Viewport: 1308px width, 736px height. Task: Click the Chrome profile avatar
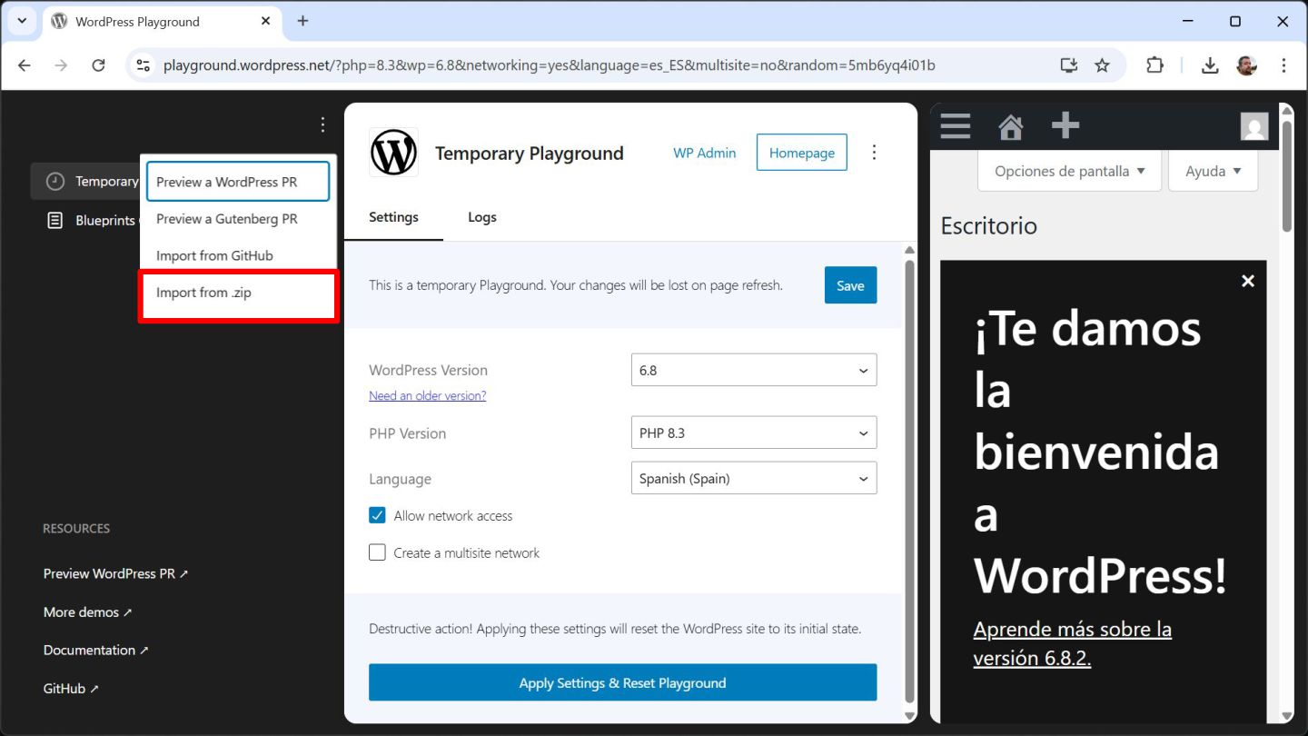pyautogui.click(x=1246, y=65)
